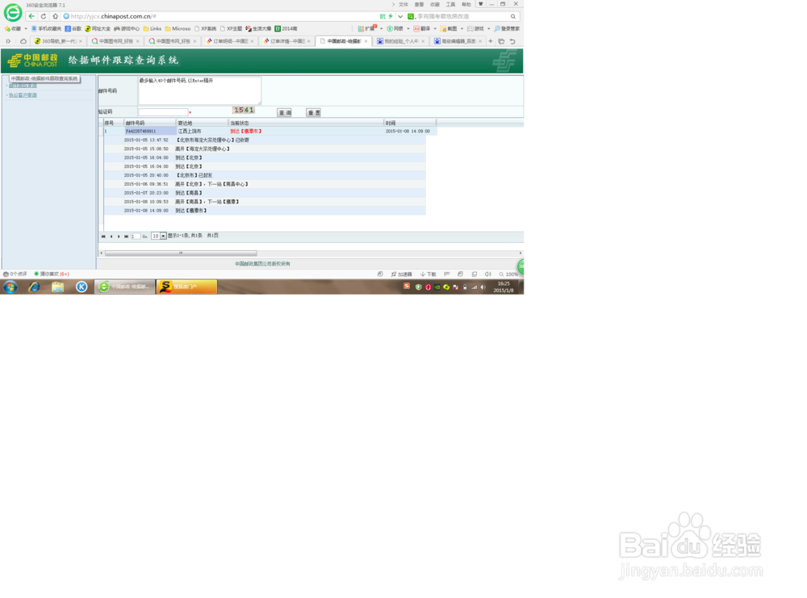Open the 手机收藏夹 bookmark
Image resolution: width=807 pixels, height=598 pixels.
click(x=46, y=29)
